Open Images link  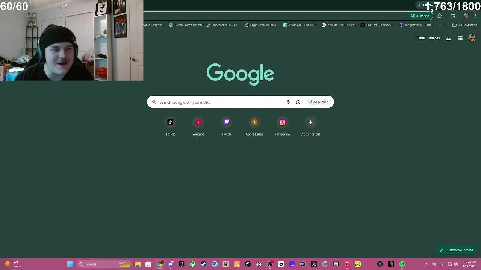click(x=434, y=38)
